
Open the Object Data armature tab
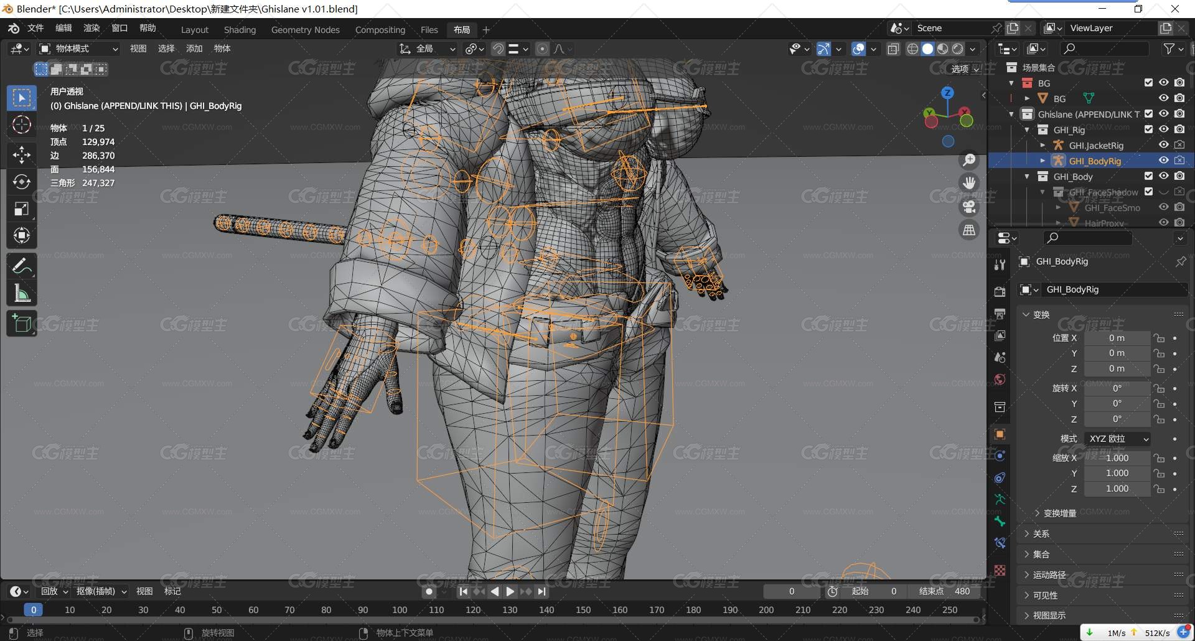(x=1000, y=499)
